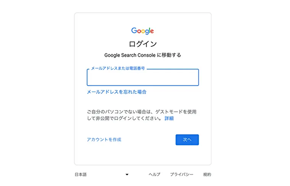Click the green letter l in the logo
The image size is (290, 186).
point(149,30)
